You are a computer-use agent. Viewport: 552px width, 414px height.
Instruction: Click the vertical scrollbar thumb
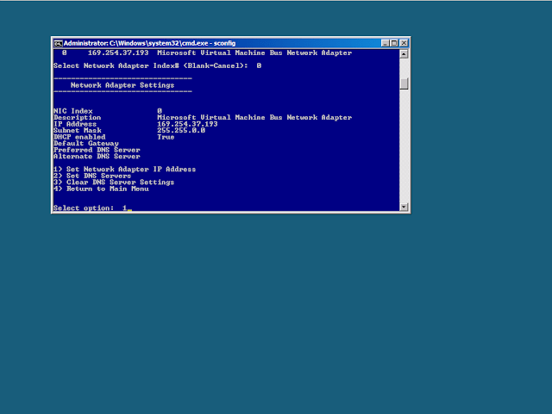pyautogui.click(x=404, y=83)
